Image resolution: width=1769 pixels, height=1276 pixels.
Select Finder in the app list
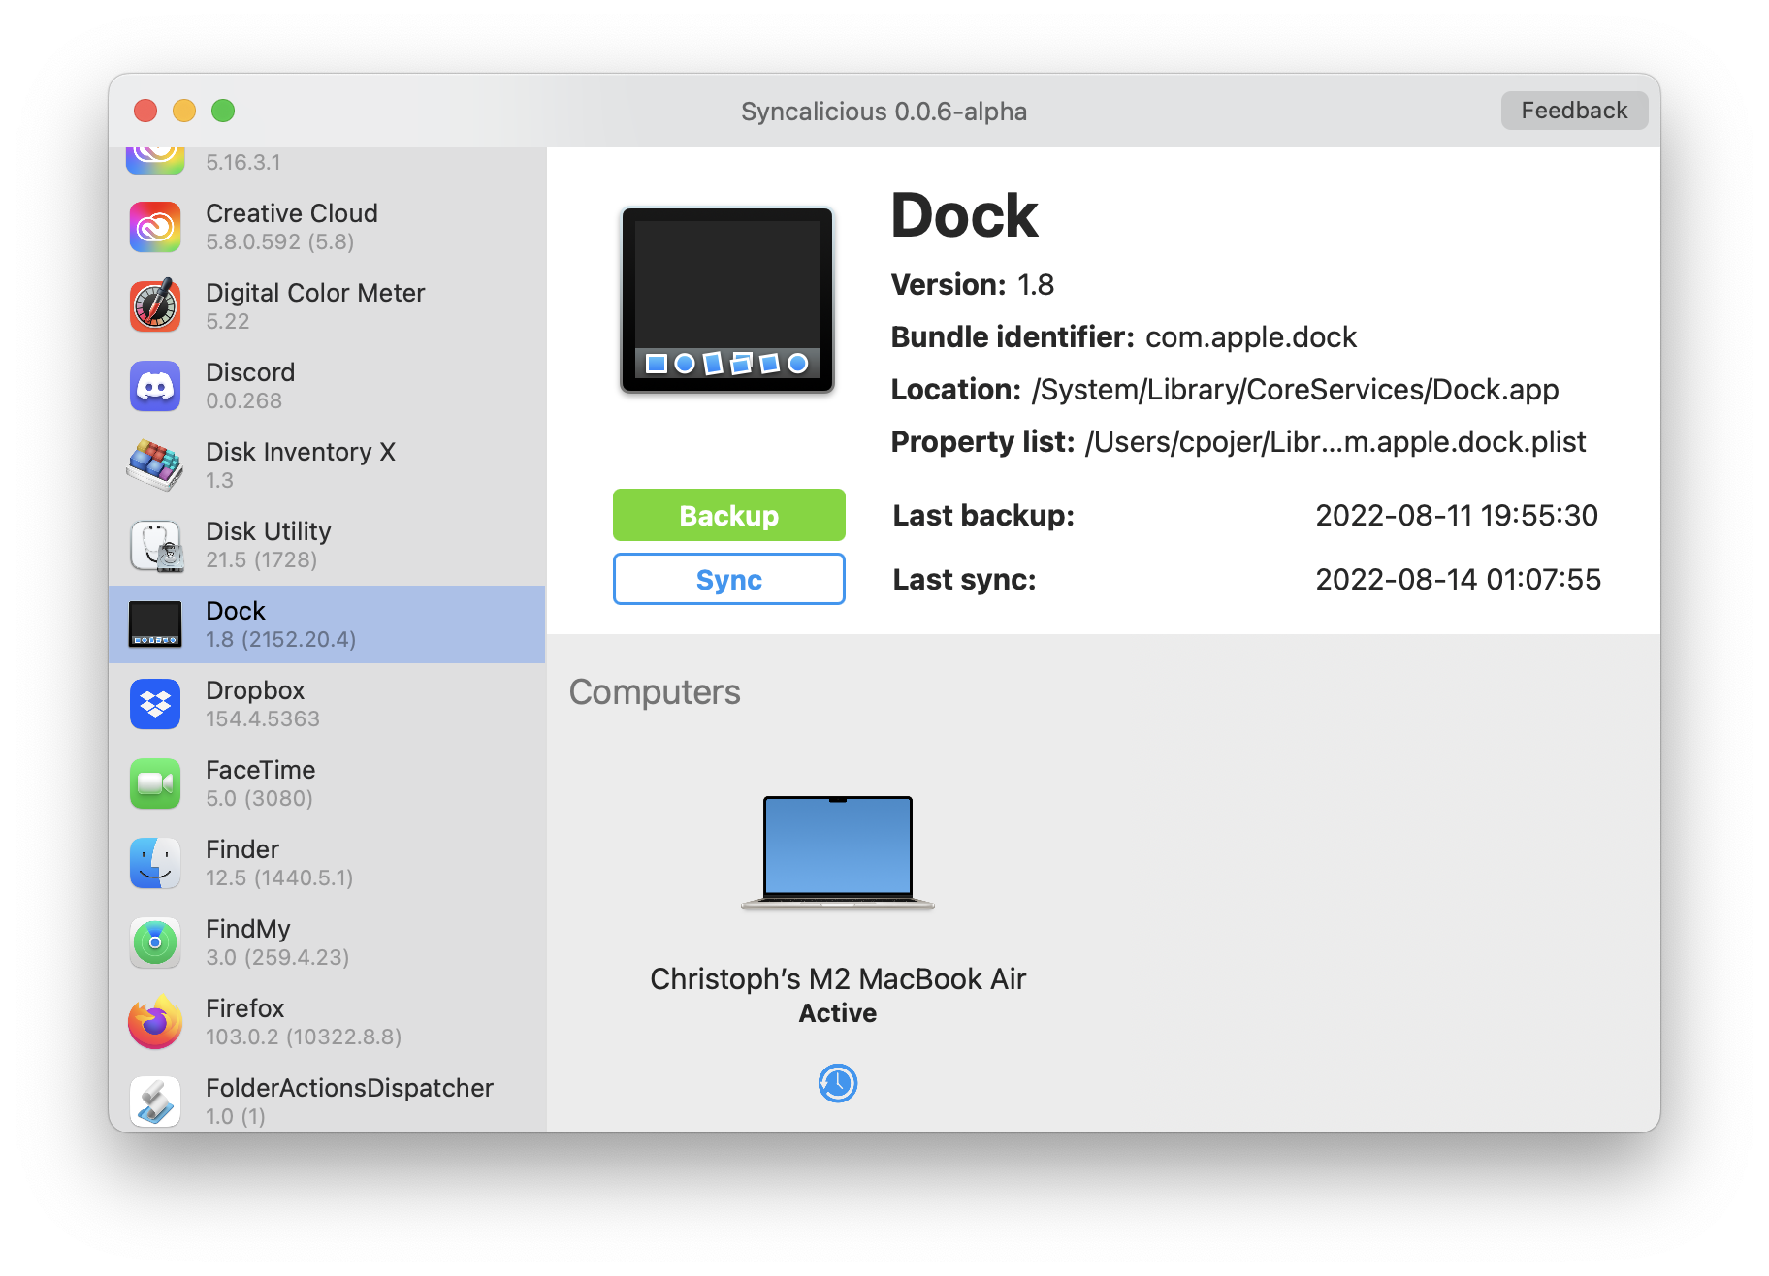tap(327, 863)
